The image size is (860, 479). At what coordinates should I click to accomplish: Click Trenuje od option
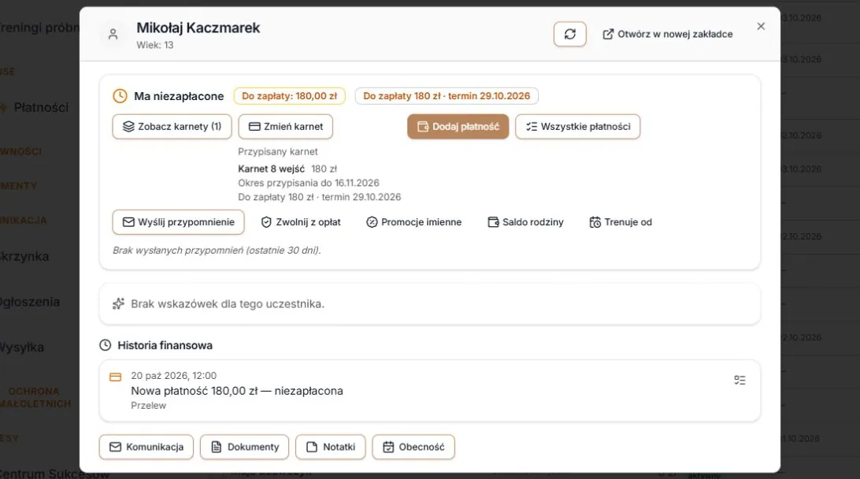[x=621, y=222]
